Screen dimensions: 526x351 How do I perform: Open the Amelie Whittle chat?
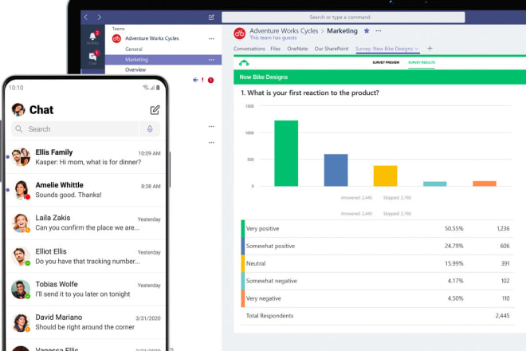[x=86, y=190]
